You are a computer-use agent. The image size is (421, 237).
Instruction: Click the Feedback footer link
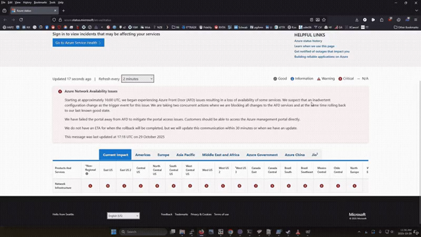[166, 215]
